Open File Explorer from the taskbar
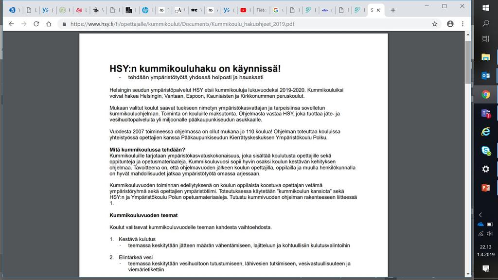 click(486, 57)
